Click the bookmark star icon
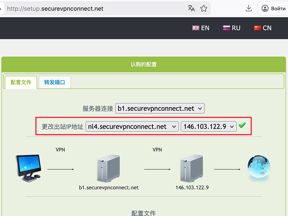 tap(204, 8)
